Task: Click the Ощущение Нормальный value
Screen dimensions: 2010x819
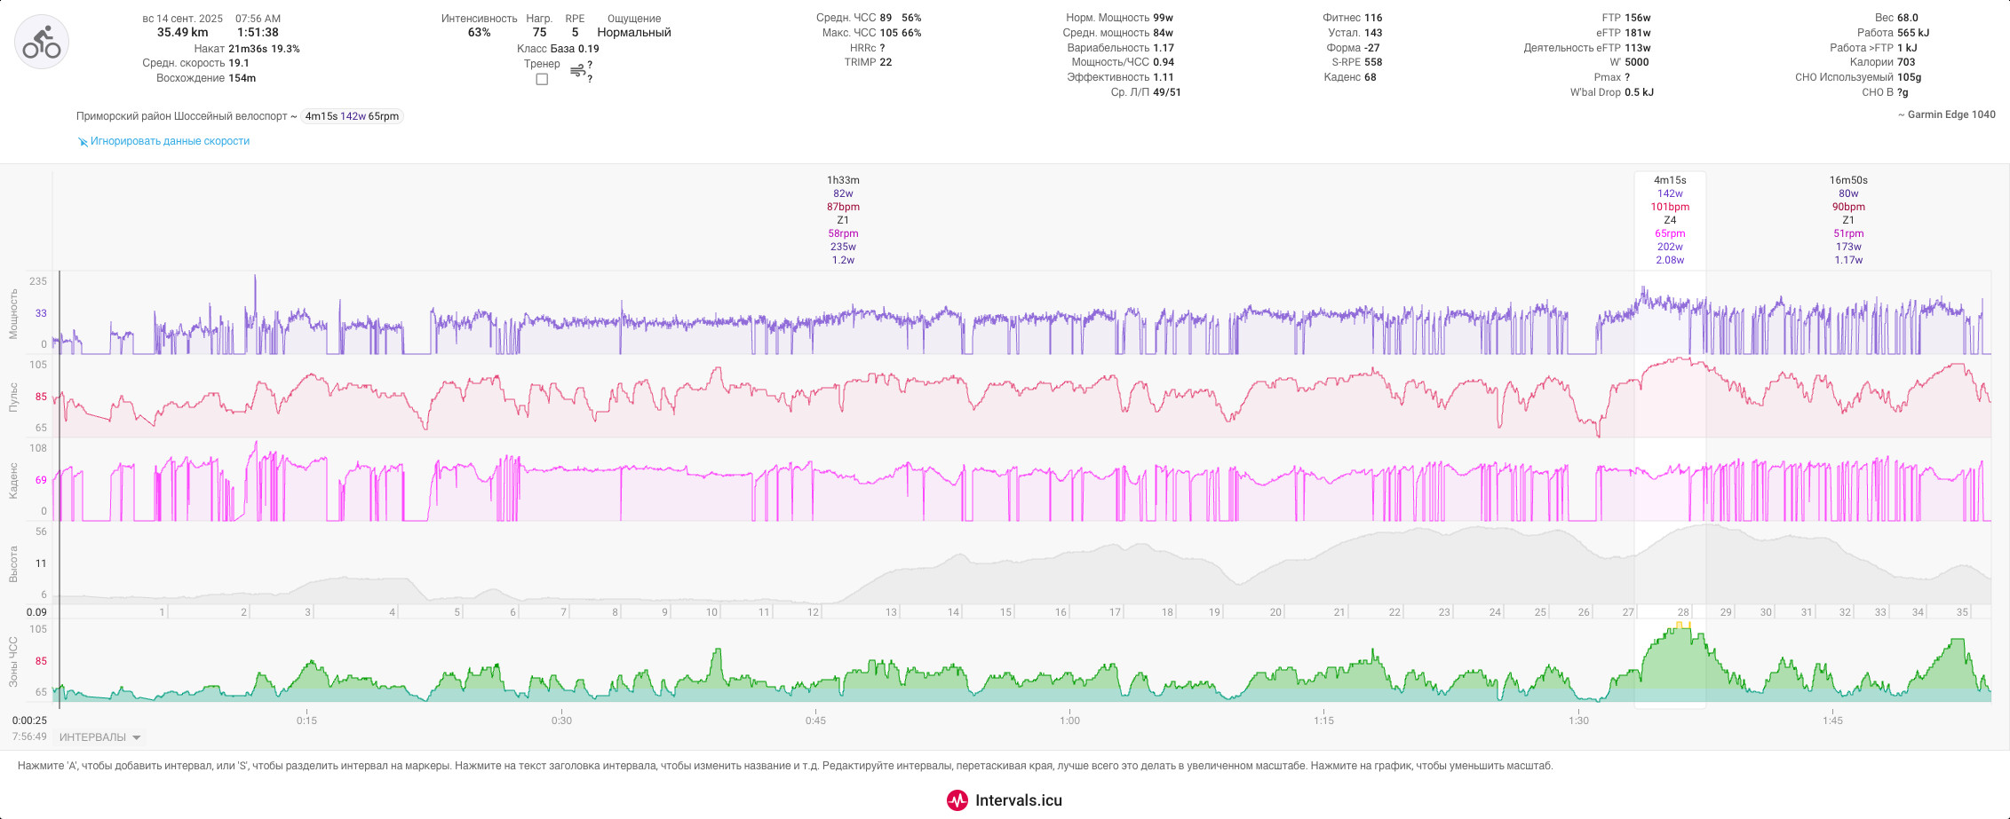Action: pos(634,32)
